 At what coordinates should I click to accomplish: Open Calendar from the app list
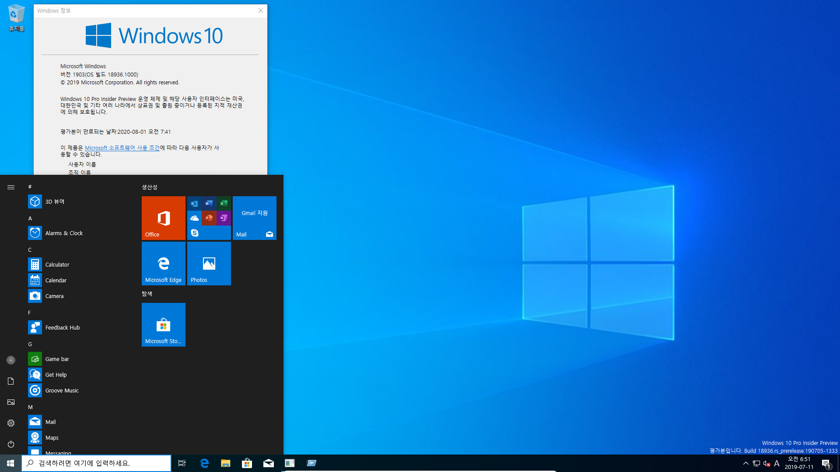coord(79,280)
